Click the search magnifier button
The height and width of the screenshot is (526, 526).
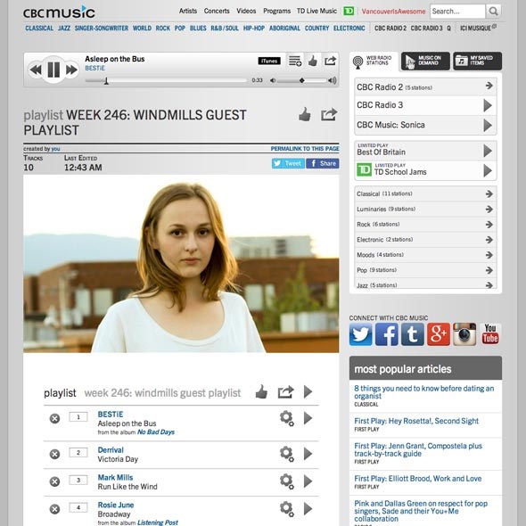[x=493, y=12]
